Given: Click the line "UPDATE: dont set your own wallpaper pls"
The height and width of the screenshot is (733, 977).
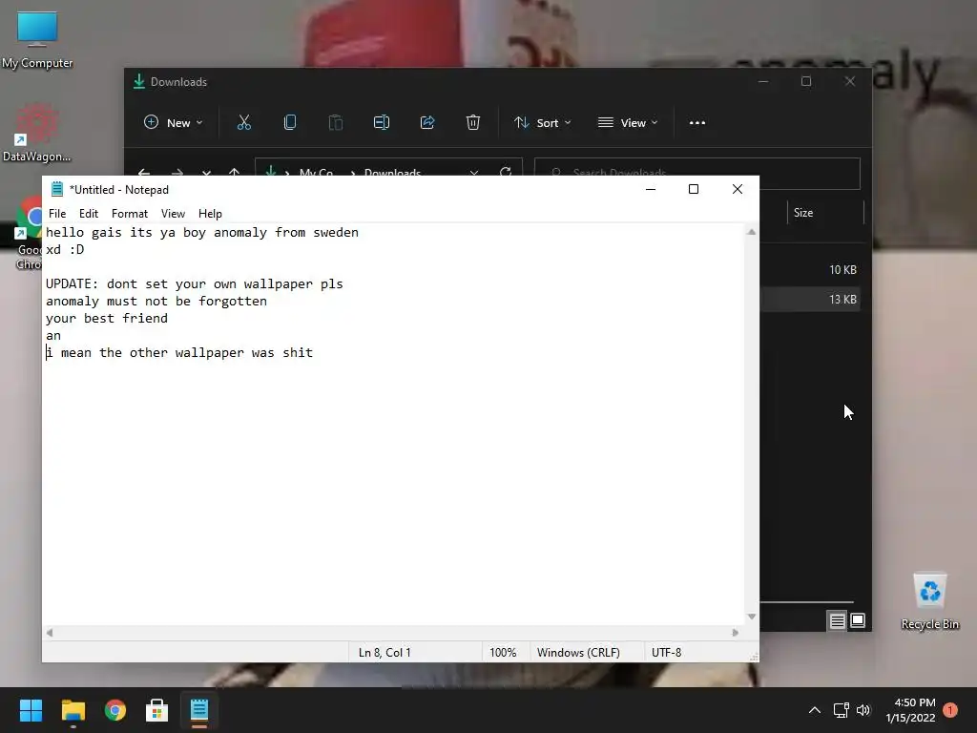Looking at the screenshot, I should 195,284.
